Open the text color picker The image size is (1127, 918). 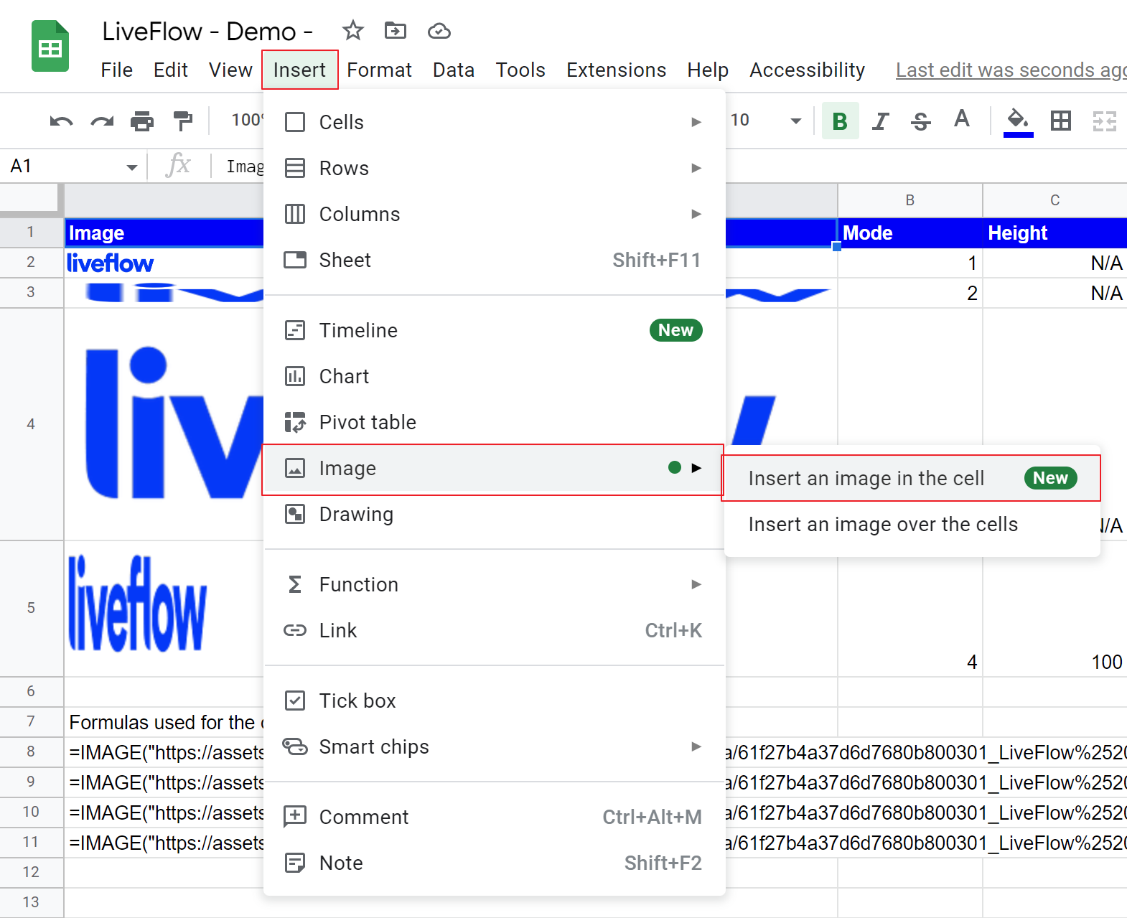click(x=961, y=119)
